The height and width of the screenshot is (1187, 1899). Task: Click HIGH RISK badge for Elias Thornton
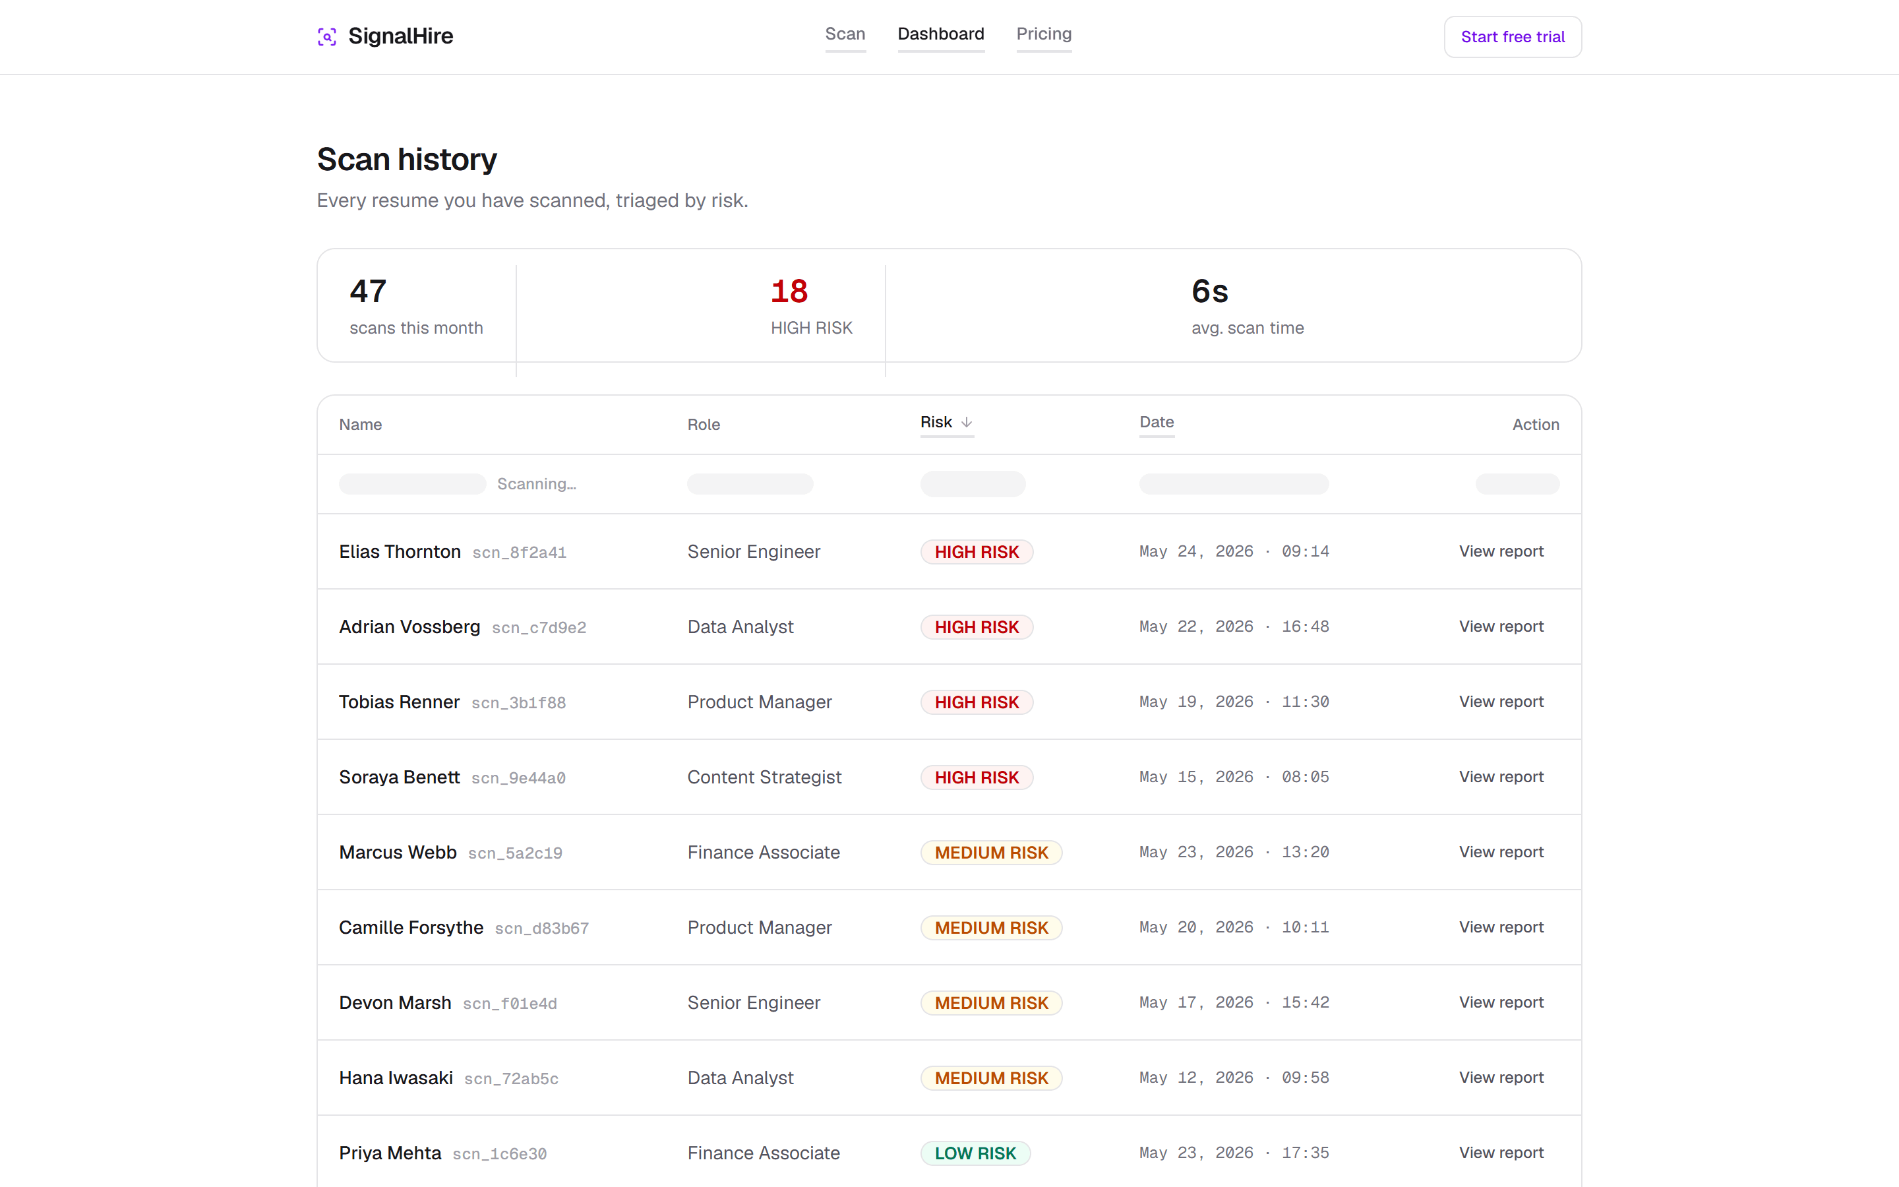click(977, 552)
